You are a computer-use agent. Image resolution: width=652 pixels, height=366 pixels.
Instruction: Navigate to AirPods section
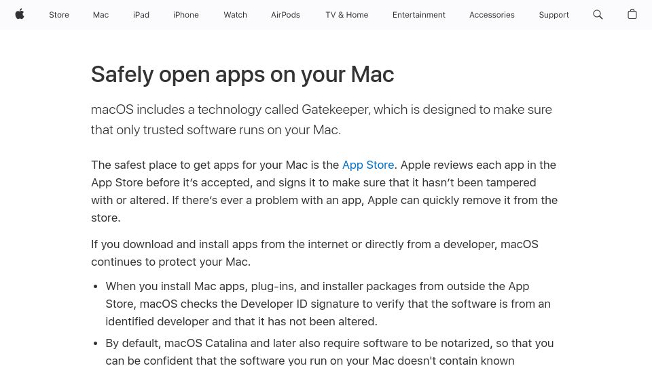tap(285, 15)
